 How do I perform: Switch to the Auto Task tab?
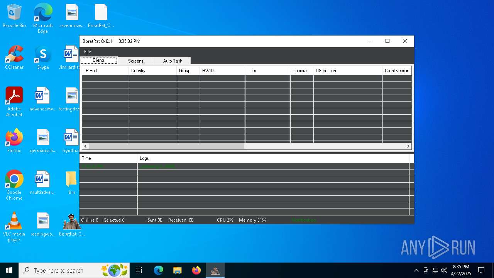click(x=172, y=61)
